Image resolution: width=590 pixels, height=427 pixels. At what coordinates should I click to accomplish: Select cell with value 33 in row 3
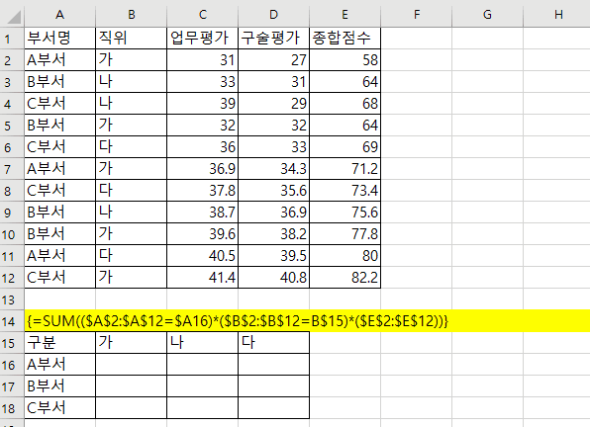pyautogui.click(x=202, y=81)
